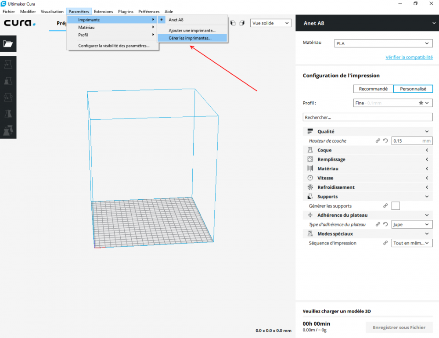The width and height of the screenshot is (439, 338).
Task: Click the Cura logo
Action: [20, 23]
